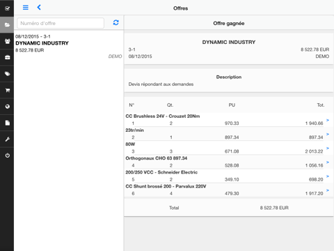Viewport: 334px width, 251px height.
Task: Click the 698.20 total value
Action: click(316, 179)
